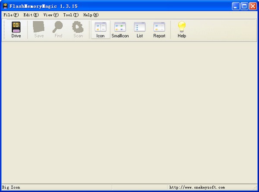Expand the Help(H) menu

tap(91, 15)
